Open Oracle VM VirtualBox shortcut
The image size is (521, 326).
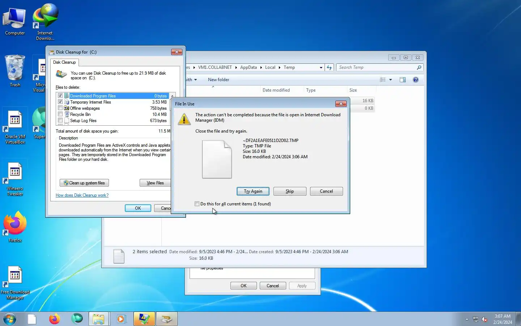pos(15,127)
